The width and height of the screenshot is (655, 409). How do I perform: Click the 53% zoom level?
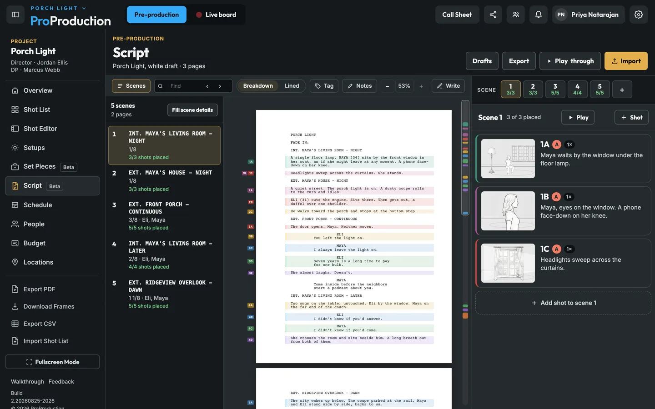click(404, 86)
